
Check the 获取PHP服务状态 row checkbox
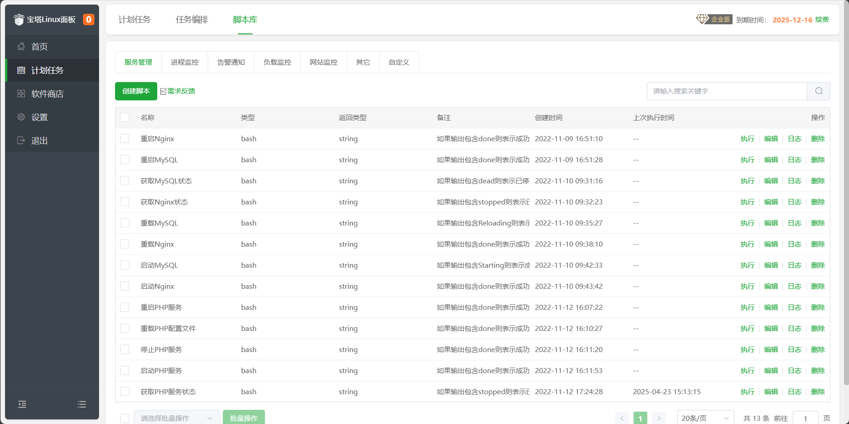pyautogui.click(x=125, y=391)
